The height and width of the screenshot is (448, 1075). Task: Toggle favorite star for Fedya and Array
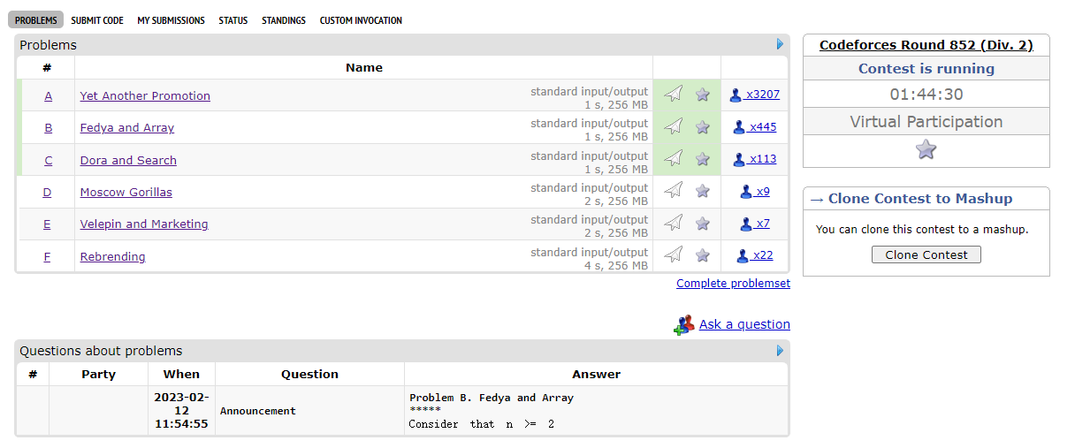(703, 127)
